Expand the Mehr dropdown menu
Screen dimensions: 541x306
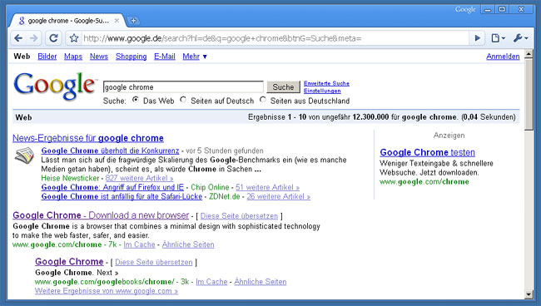(x=195, y=57)
